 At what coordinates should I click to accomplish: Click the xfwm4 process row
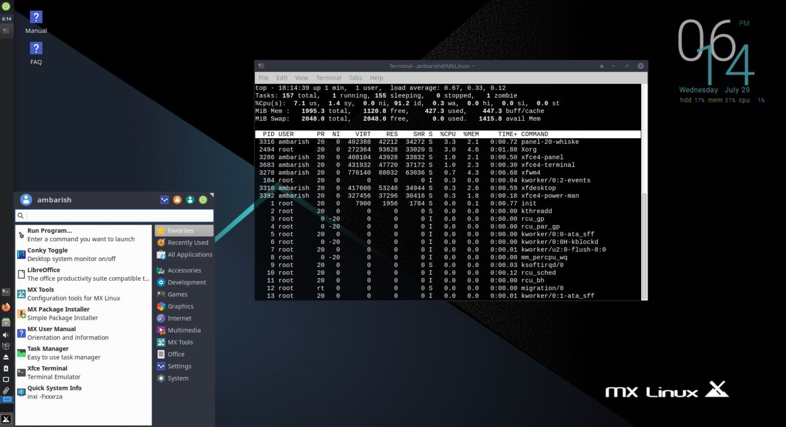[448, 172]
